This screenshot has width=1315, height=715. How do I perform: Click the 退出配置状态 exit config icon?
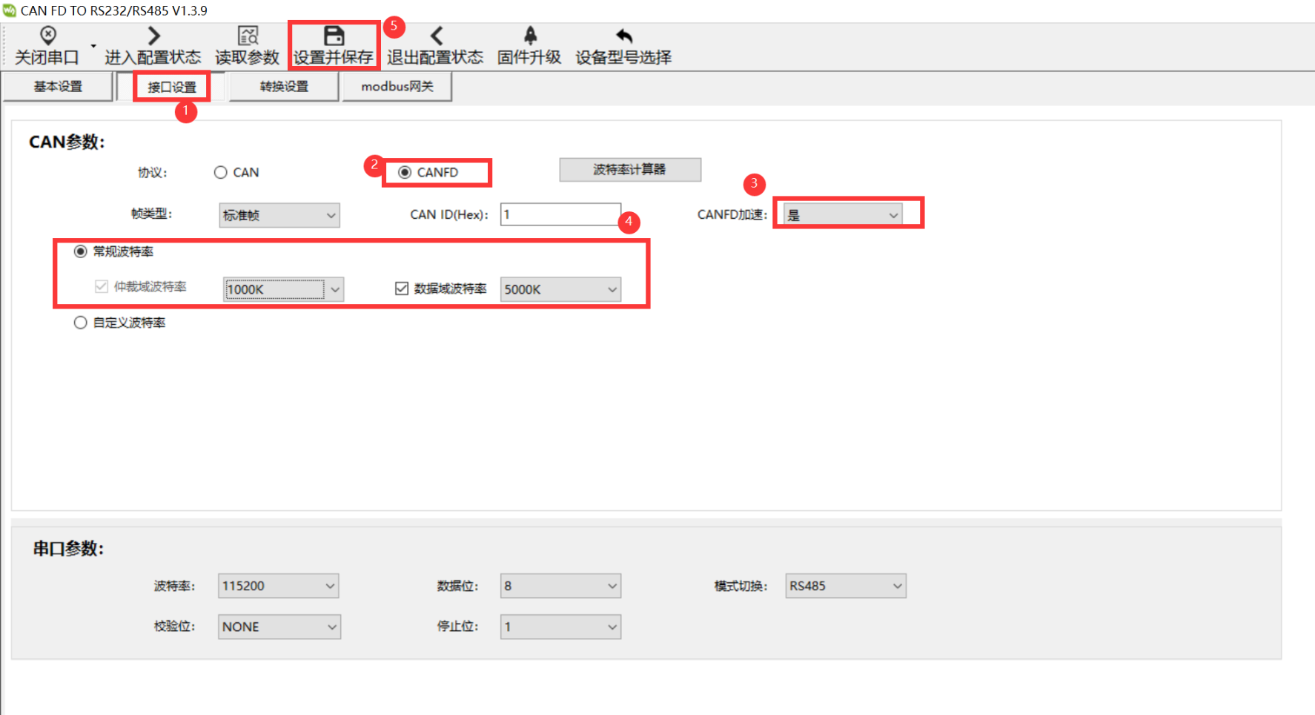point(436,36)
